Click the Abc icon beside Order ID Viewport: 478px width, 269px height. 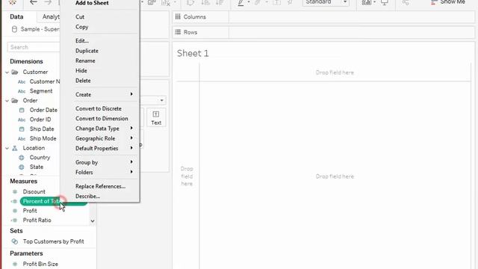point(22,120)
